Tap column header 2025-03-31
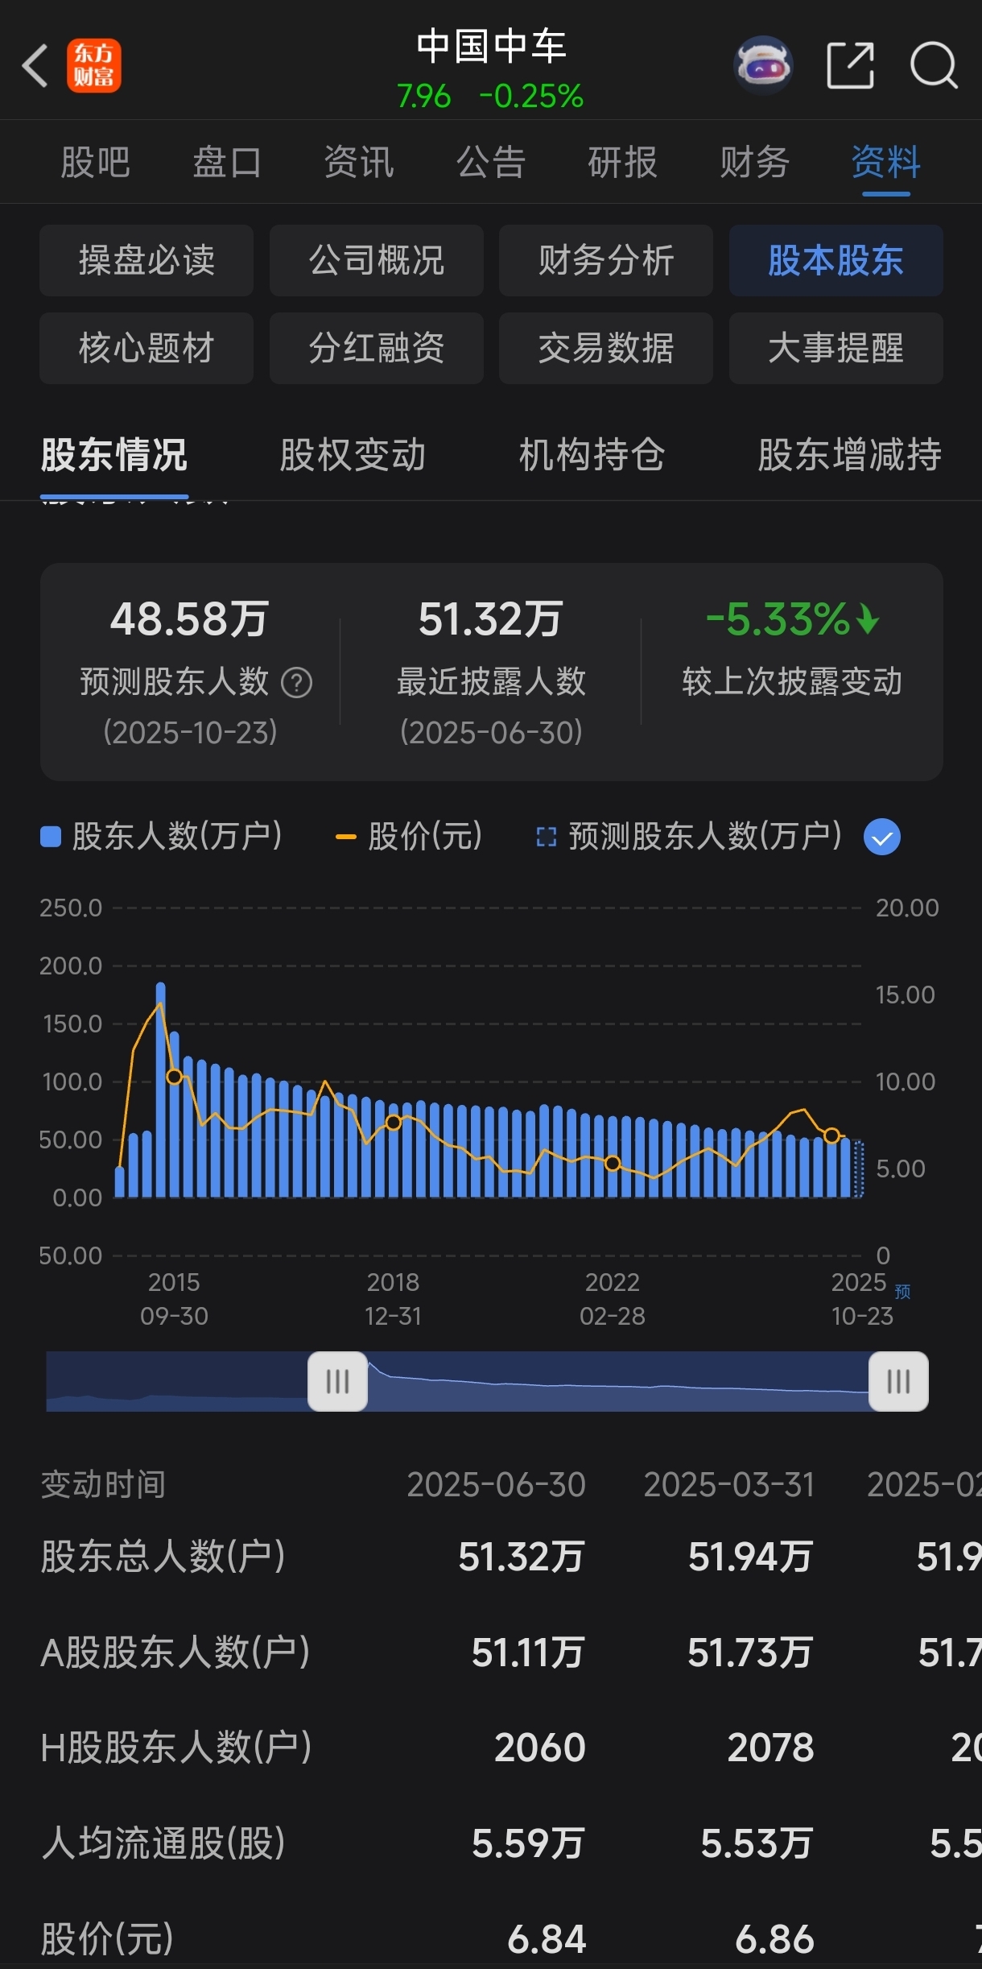This screenshot has width=982, height=1969. coord(728,1484)
